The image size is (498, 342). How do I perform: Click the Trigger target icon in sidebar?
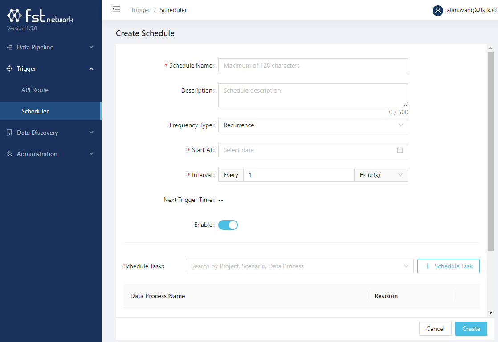click(10, 69)
